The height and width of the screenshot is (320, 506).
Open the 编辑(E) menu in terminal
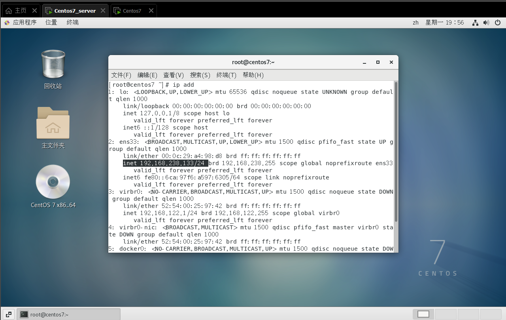(147, 75)
